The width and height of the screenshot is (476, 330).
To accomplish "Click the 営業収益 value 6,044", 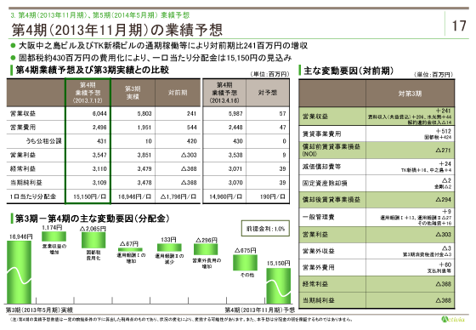I will 99,114.
